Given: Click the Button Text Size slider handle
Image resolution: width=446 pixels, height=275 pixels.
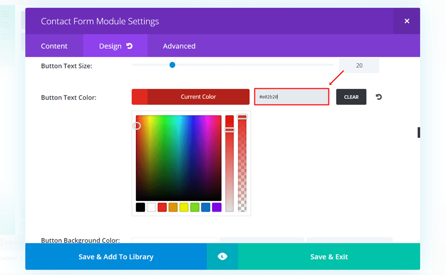Looking at the screenshot, I should point(172,65).
